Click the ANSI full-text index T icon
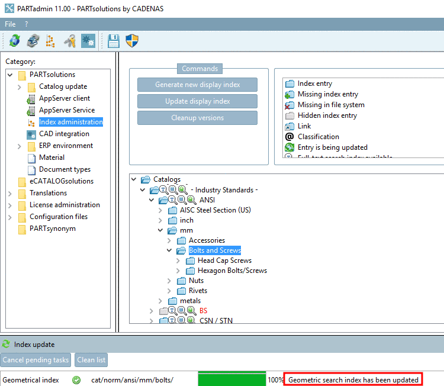444x386 pixels. (172, 200)
